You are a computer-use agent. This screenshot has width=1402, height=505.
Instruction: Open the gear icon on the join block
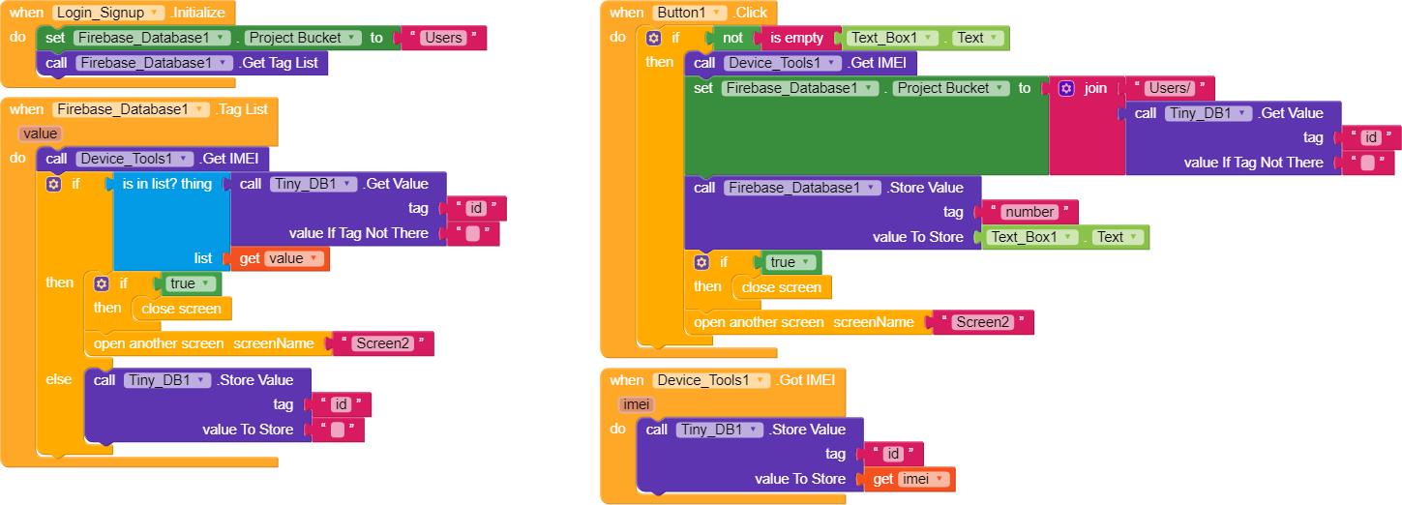click(1066, 88)
